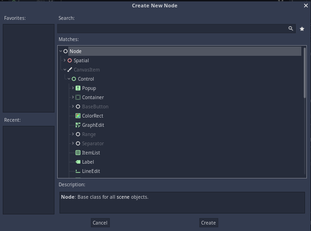Click the ItemList grid icon
311x231 pixels.
pos(78,153)
